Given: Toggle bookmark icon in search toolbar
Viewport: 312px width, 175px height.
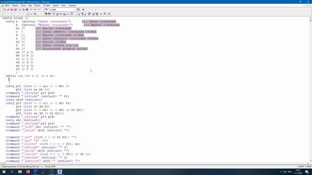Looking at the screenshot, I should point(83,10).
